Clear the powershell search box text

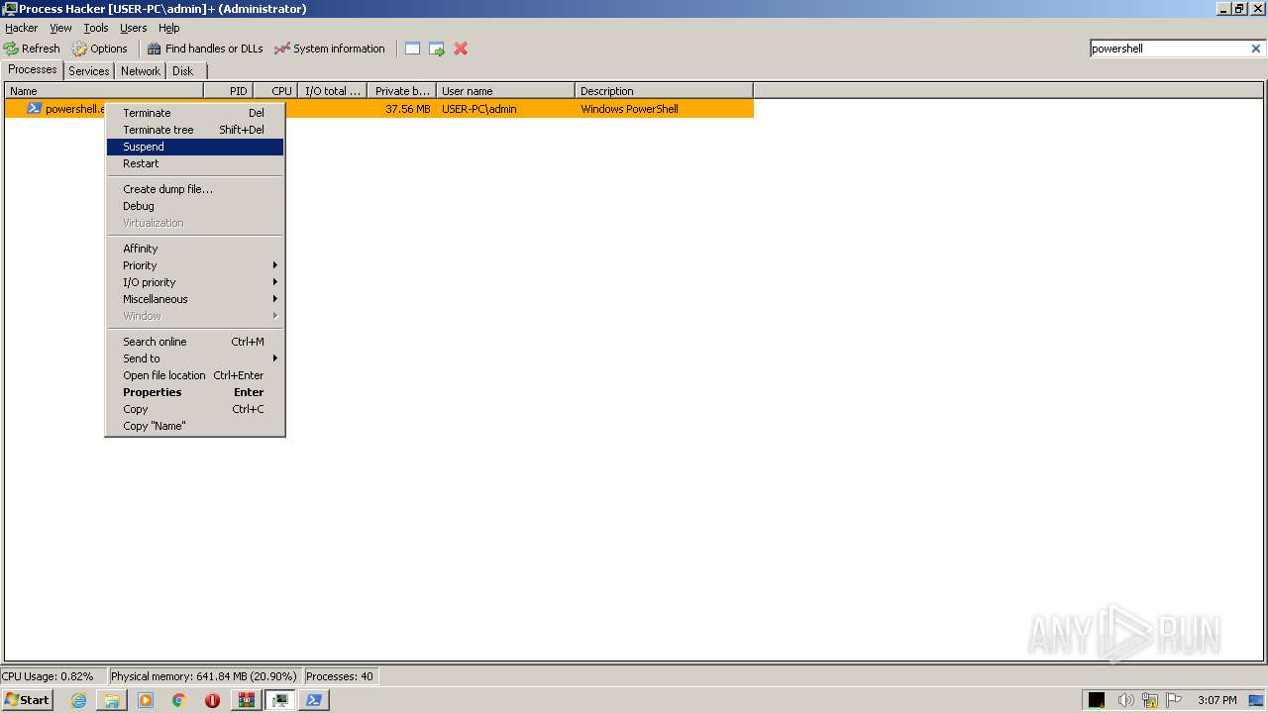[1256, 49]
